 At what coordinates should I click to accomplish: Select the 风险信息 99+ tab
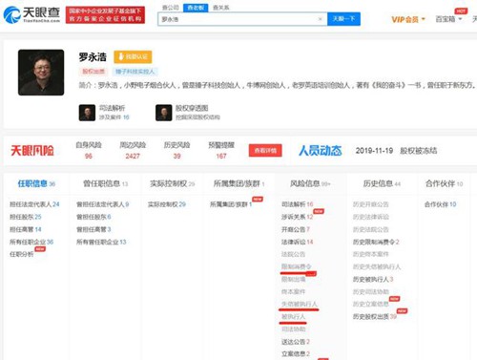point(310,183)
